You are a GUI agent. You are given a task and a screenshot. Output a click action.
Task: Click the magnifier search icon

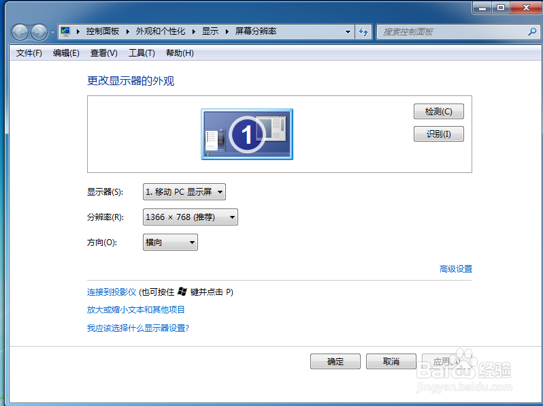(532, 31)
